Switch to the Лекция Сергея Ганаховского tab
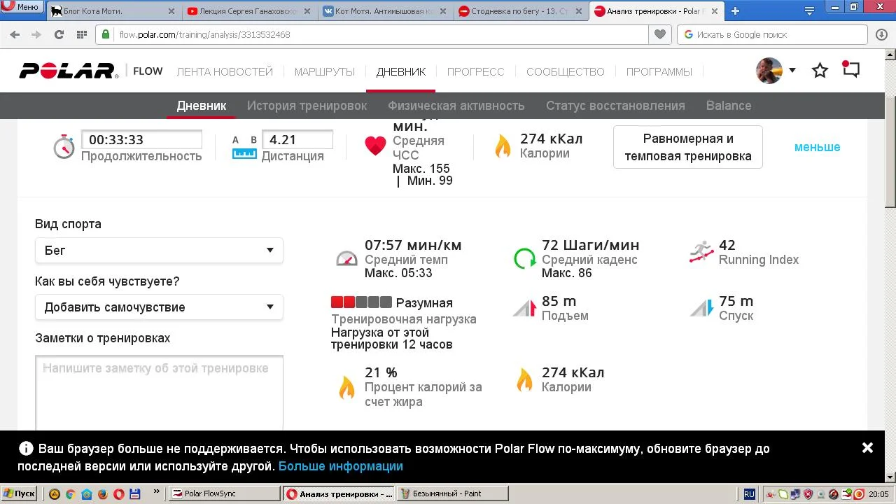The height and width of the screenshot is (504, 896). coord(248,11)
